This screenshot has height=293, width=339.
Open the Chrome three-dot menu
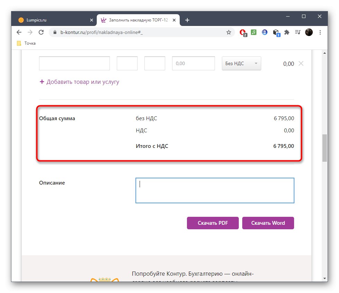pyautogui.click(x=320, y=32)
